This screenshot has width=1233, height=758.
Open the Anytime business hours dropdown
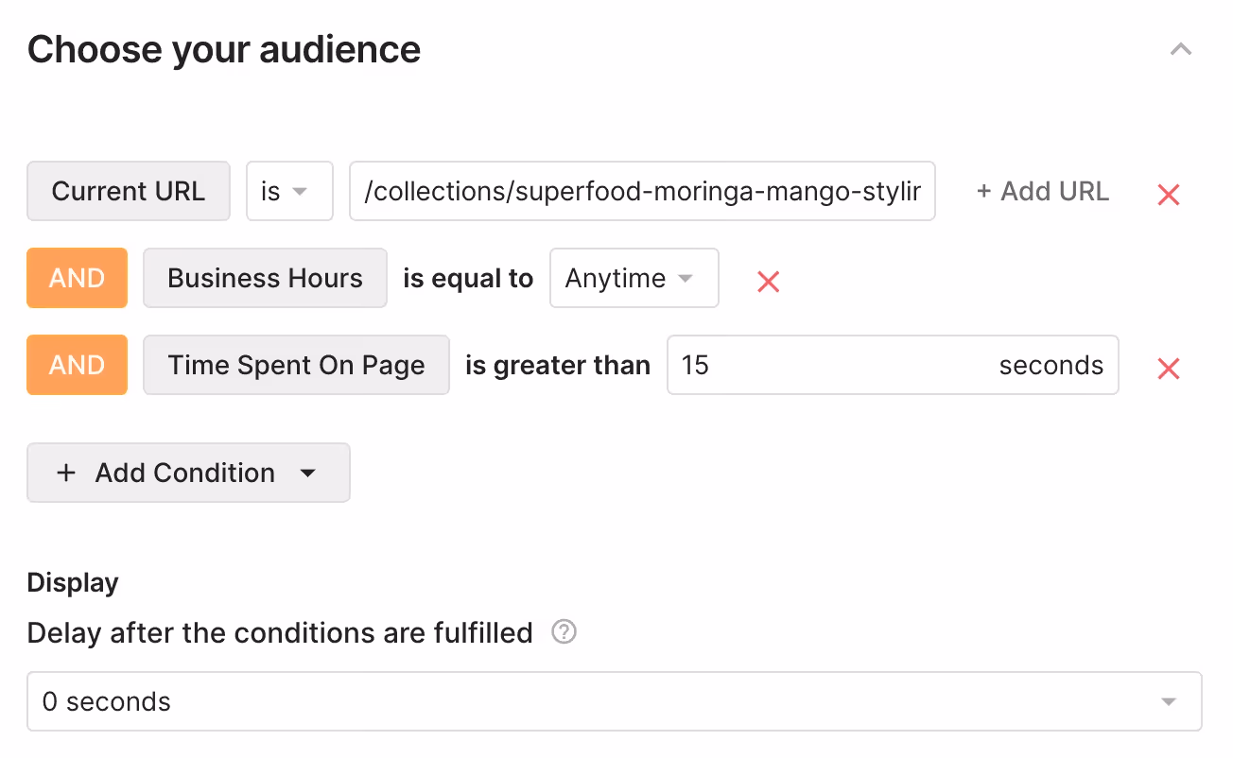[x=634, y=278]
